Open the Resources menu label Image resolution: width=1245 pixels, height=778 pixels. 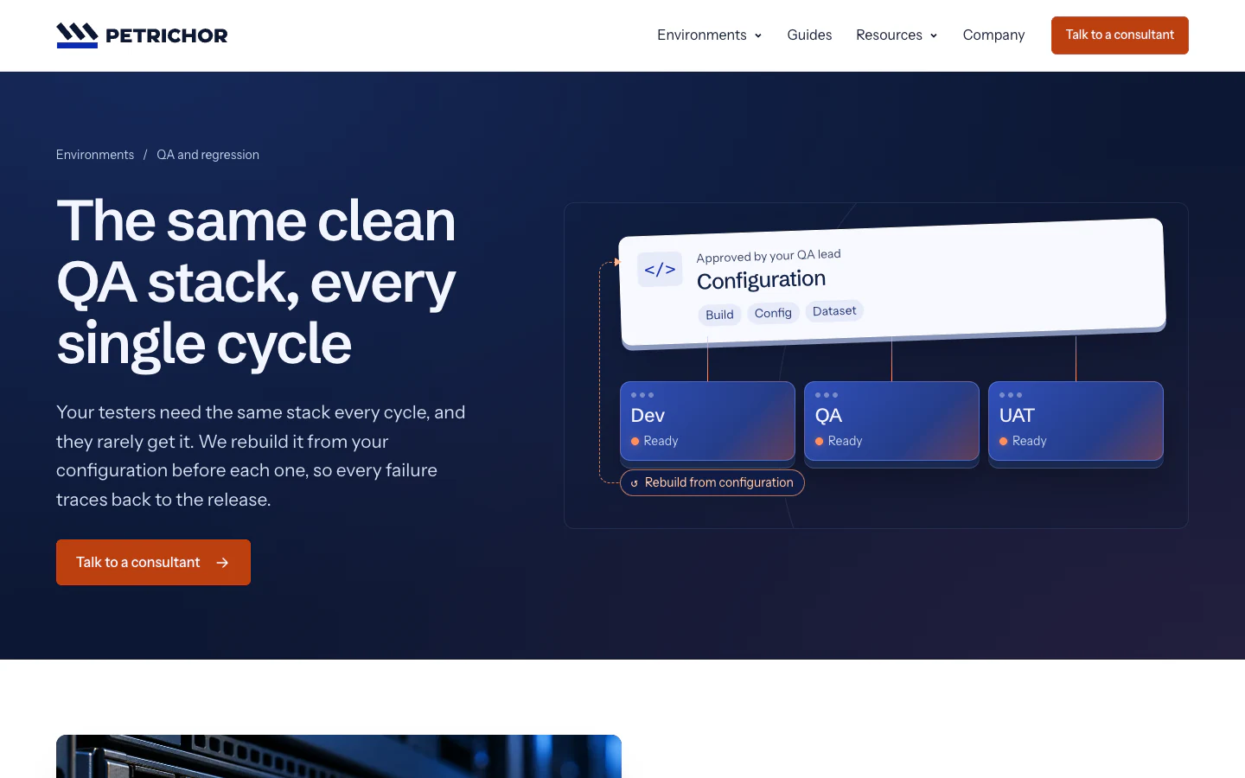[889, 35]
